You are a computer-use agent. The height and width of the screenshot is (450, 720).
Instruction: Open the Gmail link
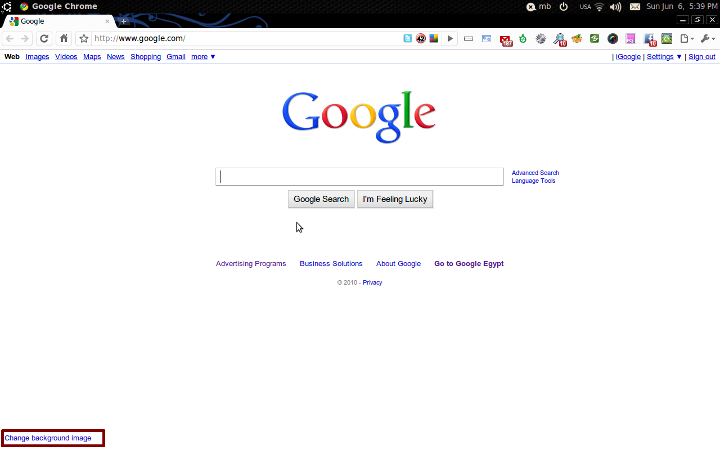176,57
